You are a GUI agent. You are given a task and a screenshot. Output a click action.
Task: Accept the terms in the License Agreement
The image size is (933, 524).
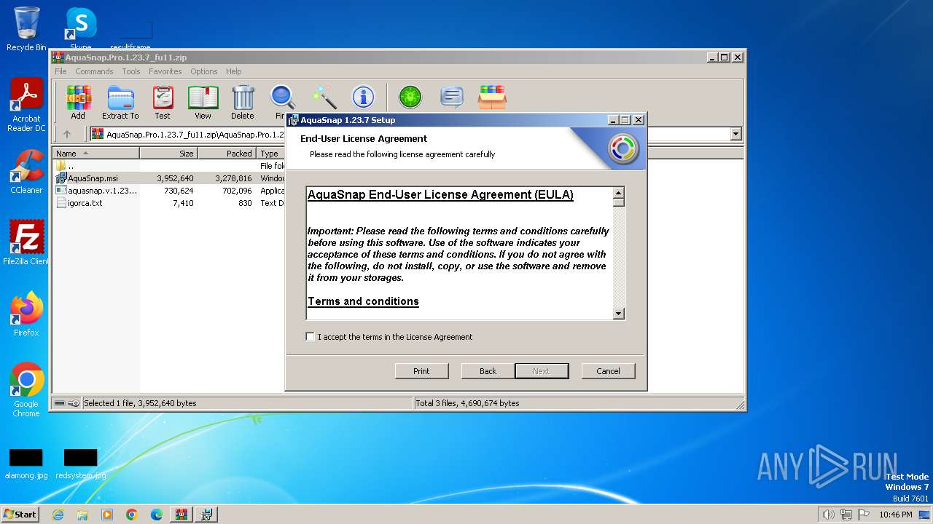pos(311,337)
